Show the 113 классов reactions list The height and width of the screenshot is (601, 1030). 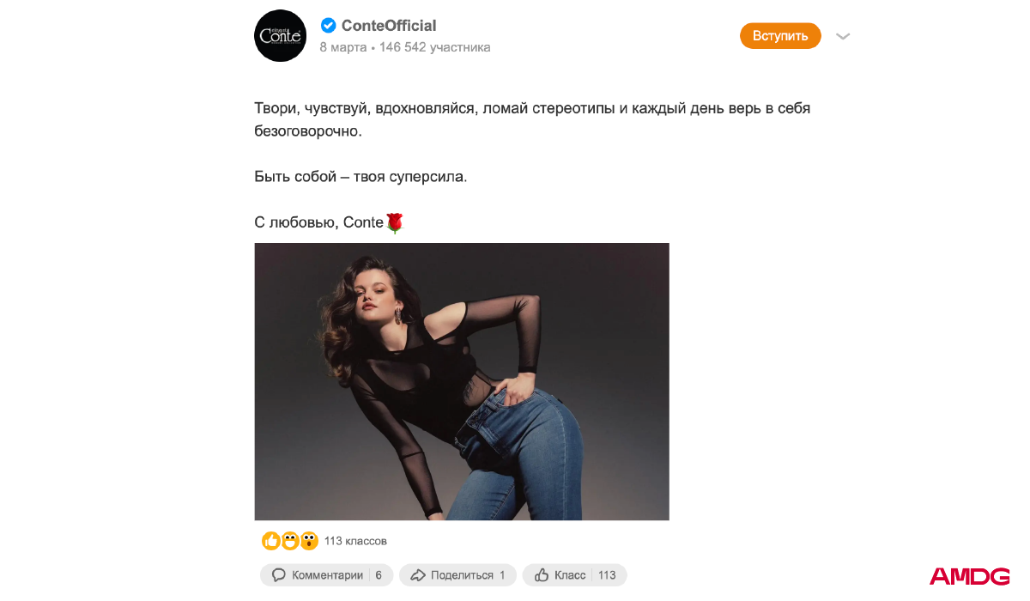point(355,541)
